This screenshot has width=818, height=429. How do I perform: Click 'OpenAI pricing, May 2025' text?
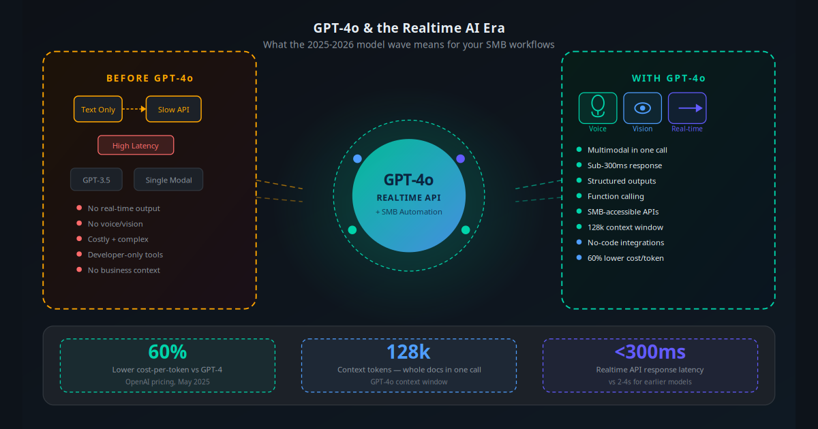(x=168, y=382)
